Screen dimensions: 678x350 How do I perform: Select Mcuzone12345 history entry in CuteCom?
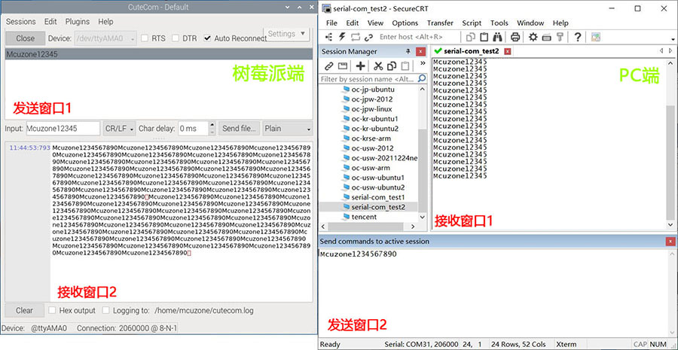click(x=158, y=54)
